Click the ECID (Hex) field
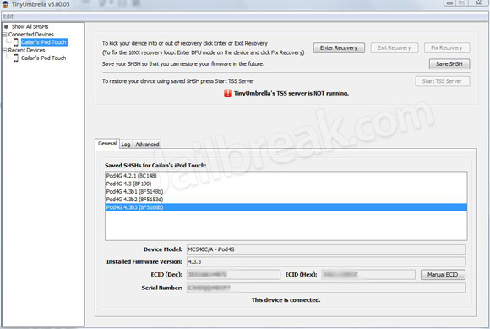490x329 pixels. 368,275
